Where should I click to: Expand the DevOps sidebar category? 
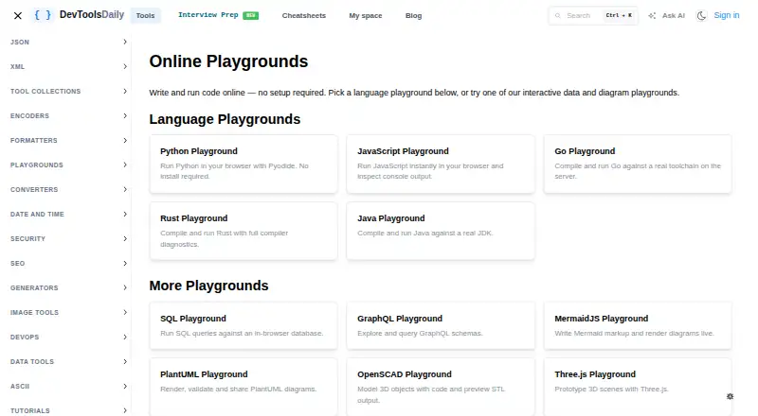[x=68, y=338]
